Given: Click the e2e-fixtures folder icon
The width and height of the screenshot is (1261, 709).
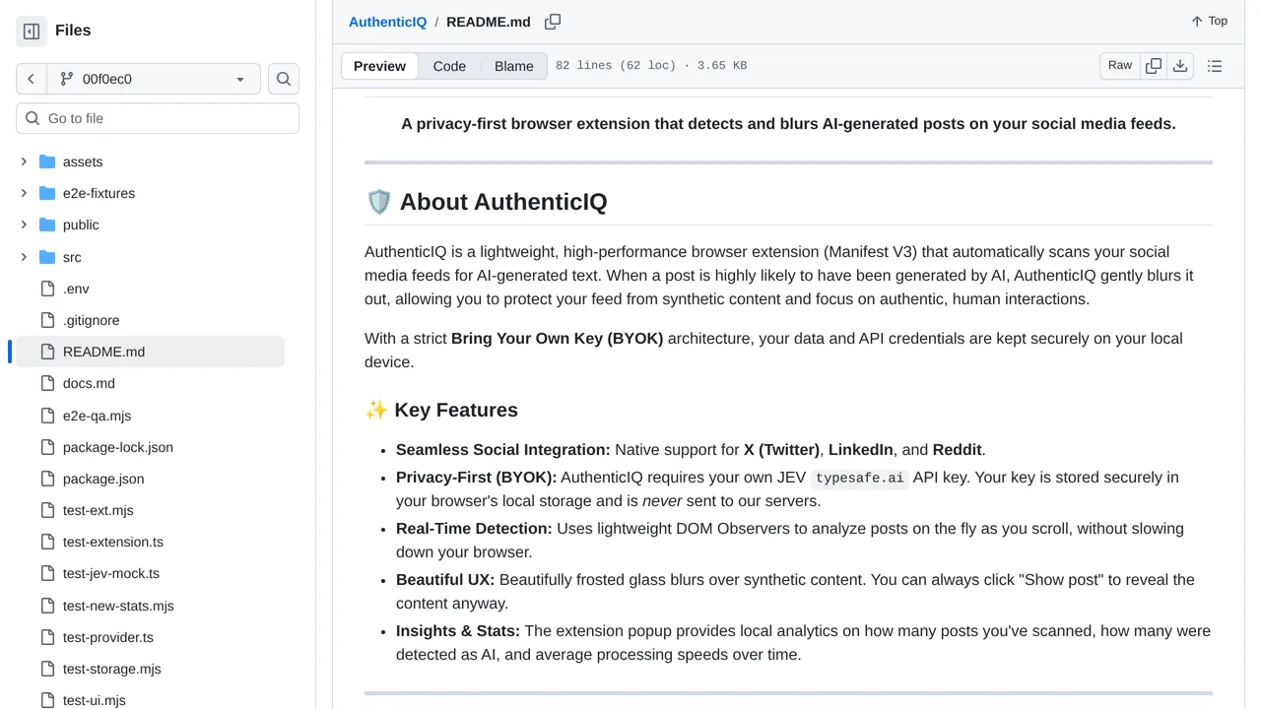Looking at the screenshot, I should pos(47,193).
